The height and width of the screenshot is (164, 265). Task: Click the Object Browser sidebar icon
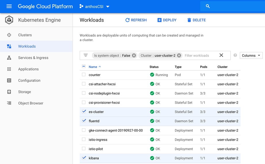[x=9, y=103]
